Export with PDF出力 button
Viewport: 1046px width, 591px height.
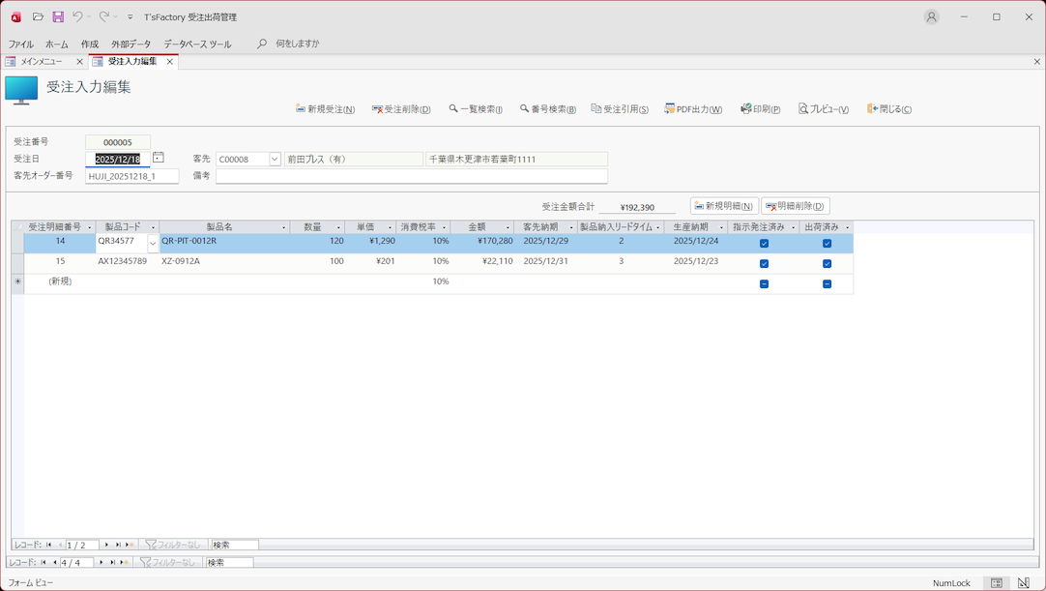pyautogui.click(x=693, y=109)
